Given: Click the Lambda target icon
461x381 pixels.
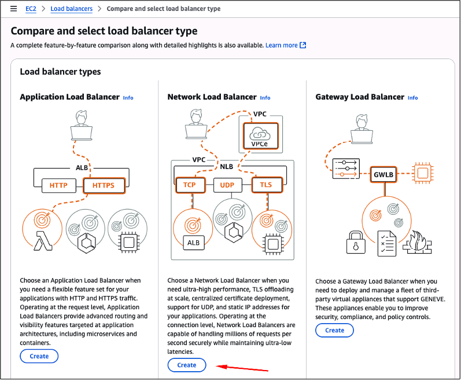Looking at the screenshot, I should (x=43, y=240).
